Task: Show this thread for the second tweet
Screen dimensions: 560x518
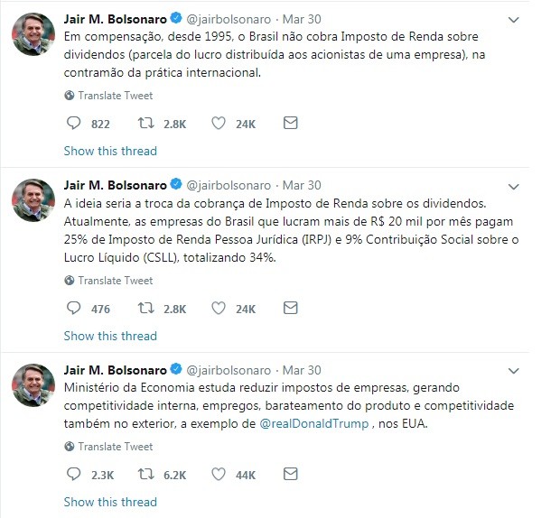Action: tap(110, 336)
